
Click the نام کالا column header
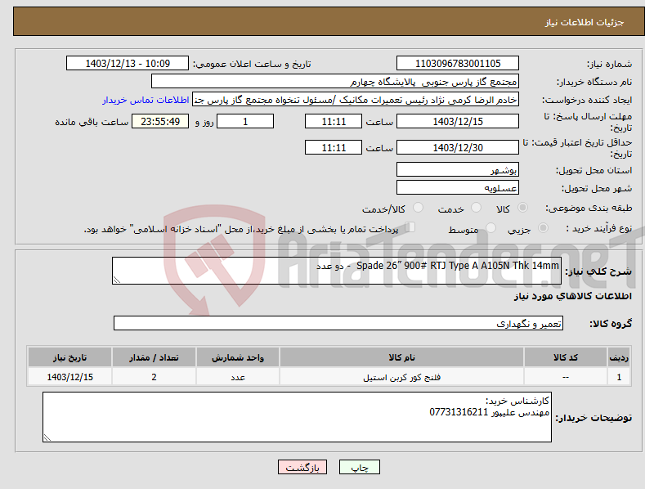[401, 357]
